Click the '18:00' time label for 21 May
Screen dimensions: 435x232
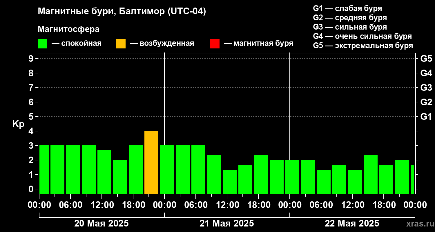click(258, 205)
